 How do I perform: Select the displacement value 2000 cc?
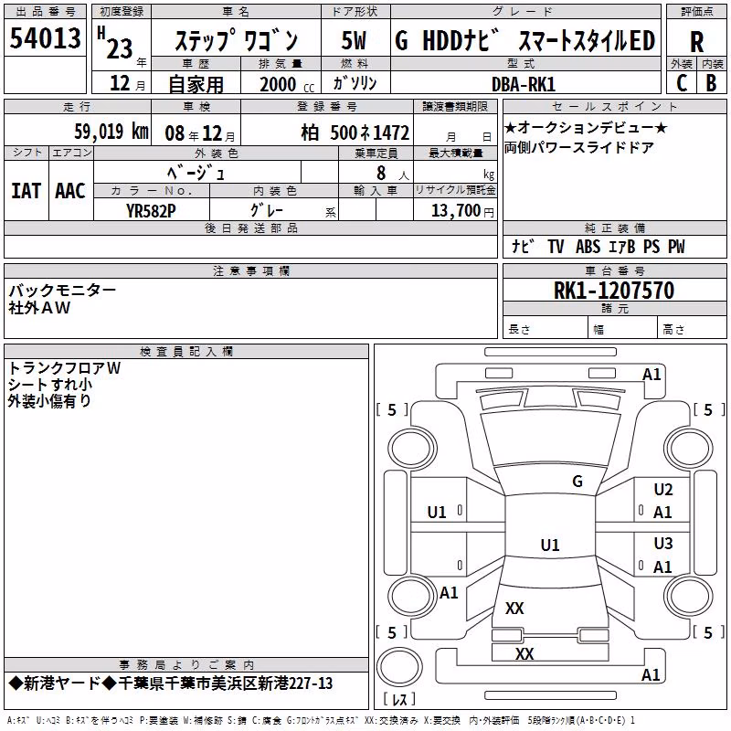point(287,85)
